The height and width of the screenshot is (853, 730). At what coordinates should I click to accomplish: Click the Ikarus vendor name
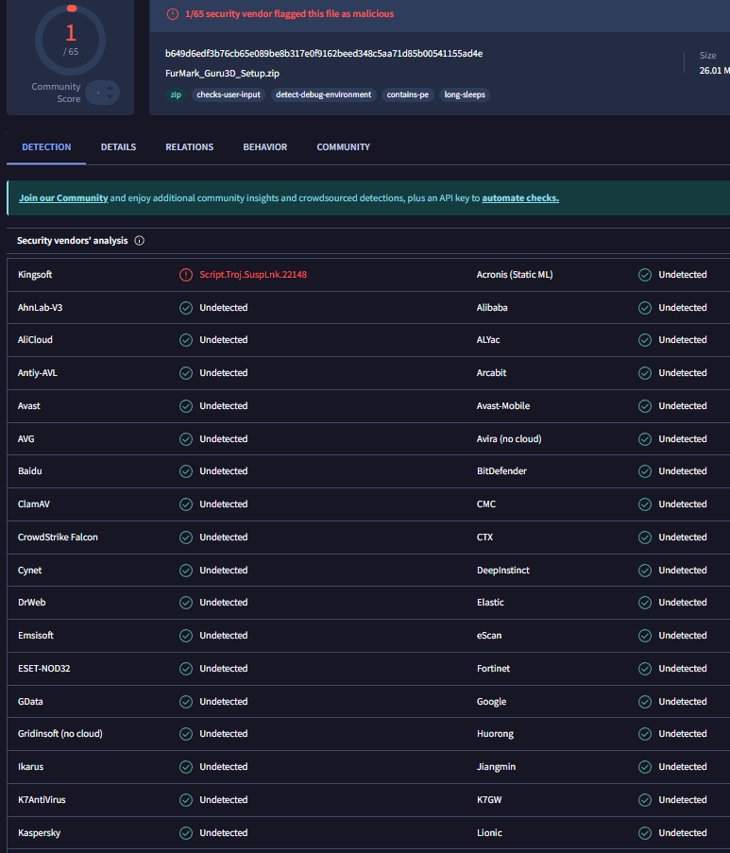(30, 767)
